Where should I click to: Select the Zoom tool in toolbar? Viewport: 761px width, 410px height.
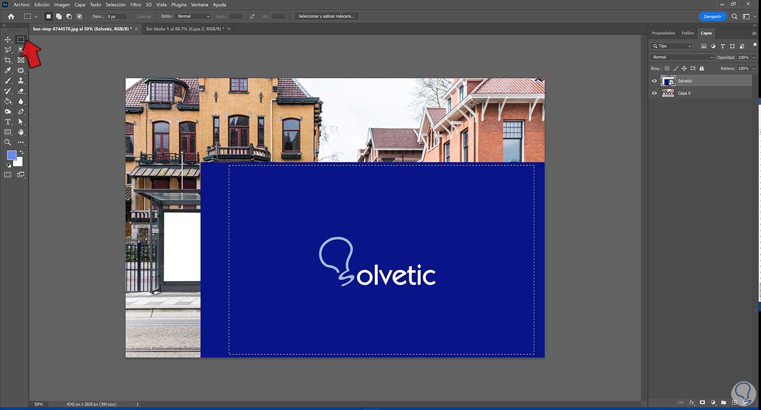click(x=8, y=143)
